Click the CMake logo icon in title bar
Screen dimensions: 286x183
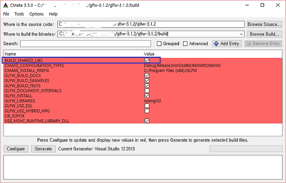tap(6, 5)
